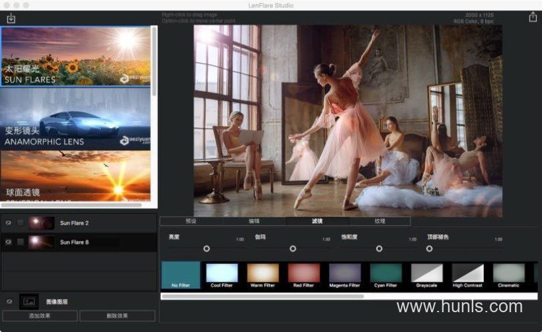542x332 pixels.
Task: Click the Sun Flare 8 layer name
Action: pyautogui.click(x=74, y=242)
